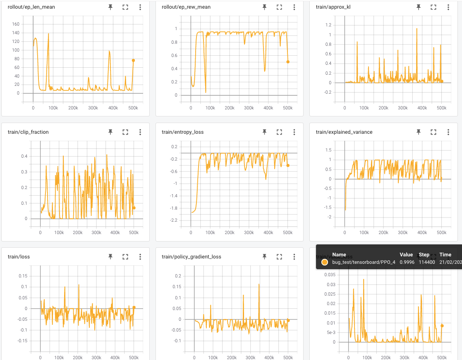Pin the train/policy_gradient_loss card
The width and height of the screenshot is (462, 360).
click(265, 257)
